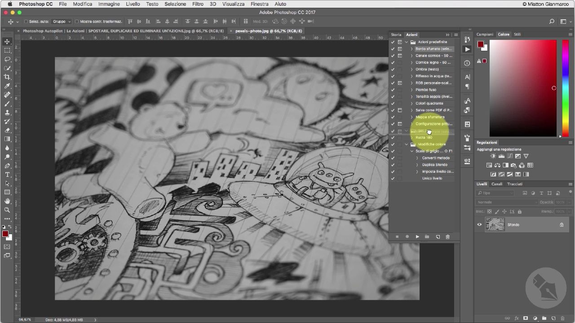The width and height of the screenshot is (575, 323).
Task: Toggle dialog box for Azioni predefinite
Action: click(x=400, y=42)
